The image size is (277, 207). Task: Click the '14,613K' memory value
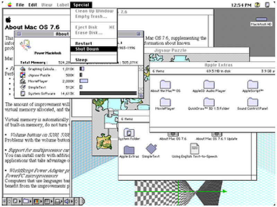(67, 93)
